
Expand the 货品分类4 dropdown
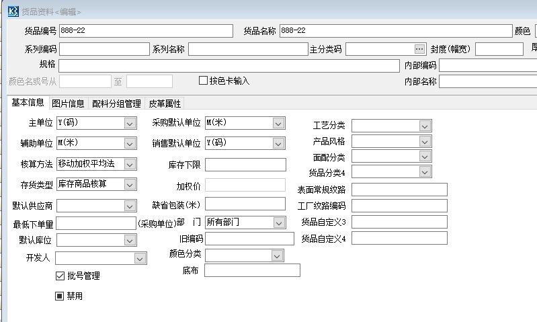coord(425,171)
